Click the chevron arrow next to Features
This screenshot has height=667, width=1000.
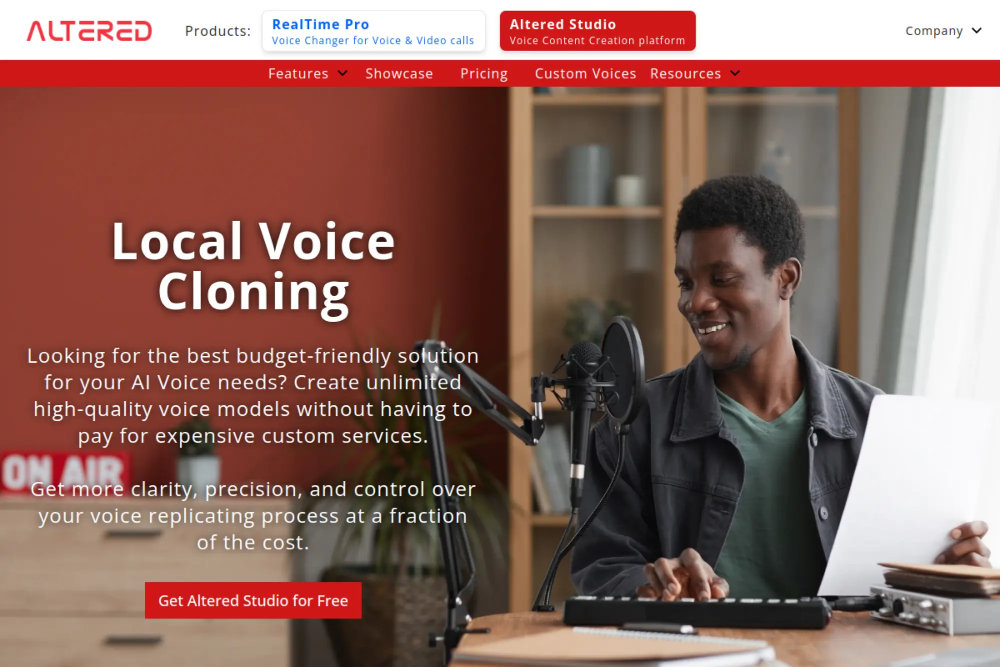[x=342, y=73]
